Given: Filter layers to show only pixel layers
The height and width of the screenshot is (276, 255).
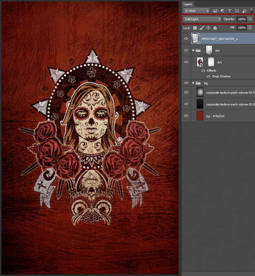Looking at the screenshot, I should (x=215, y=11).
